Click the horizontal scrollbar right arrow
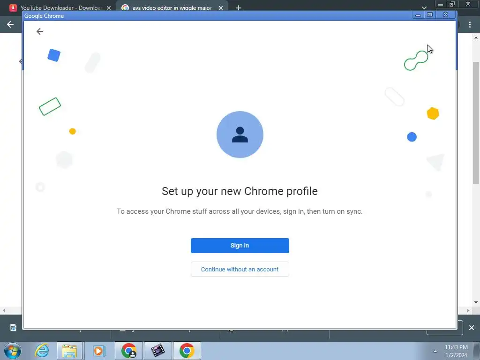 point(468,310)
